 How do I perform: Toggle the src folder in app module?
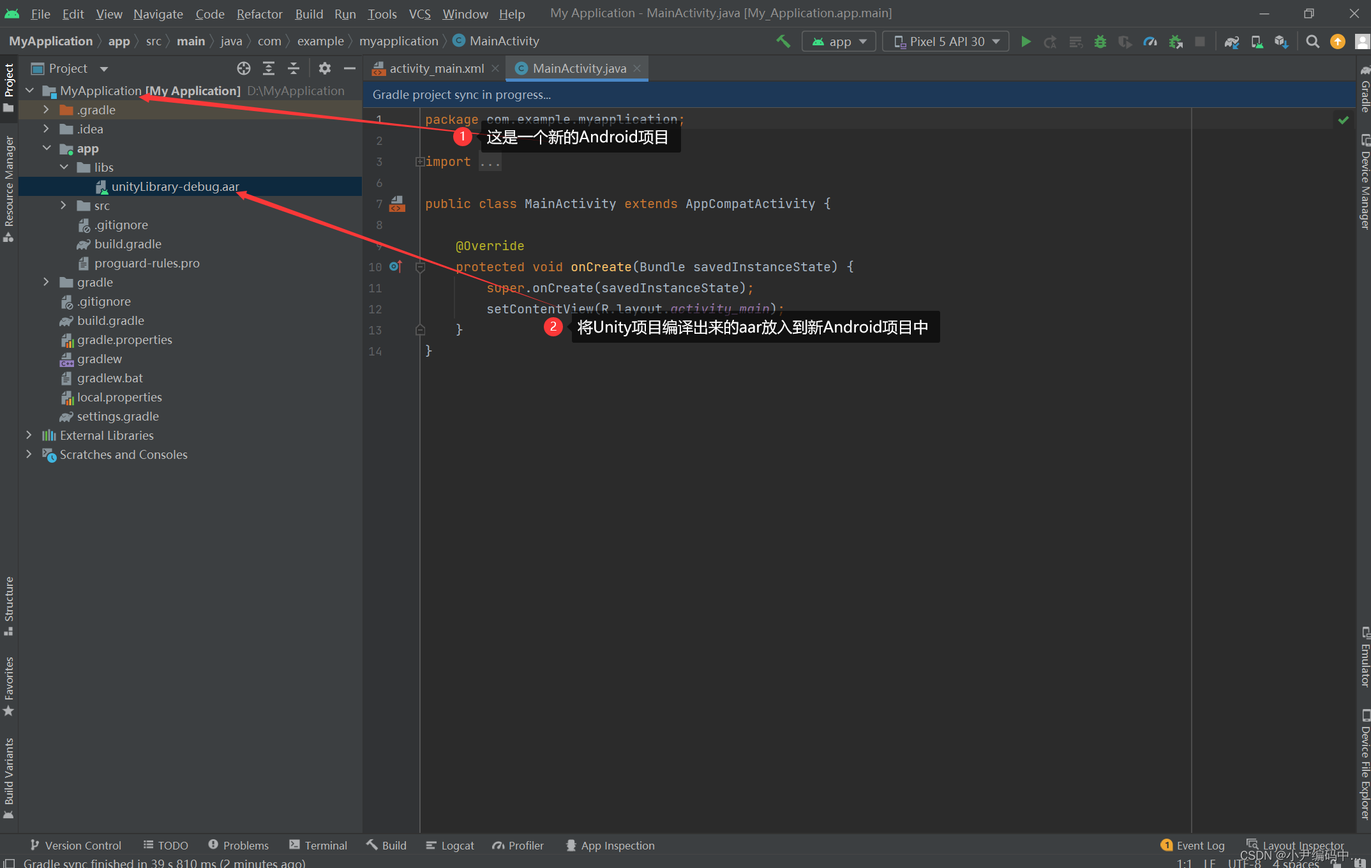[62, 206]
